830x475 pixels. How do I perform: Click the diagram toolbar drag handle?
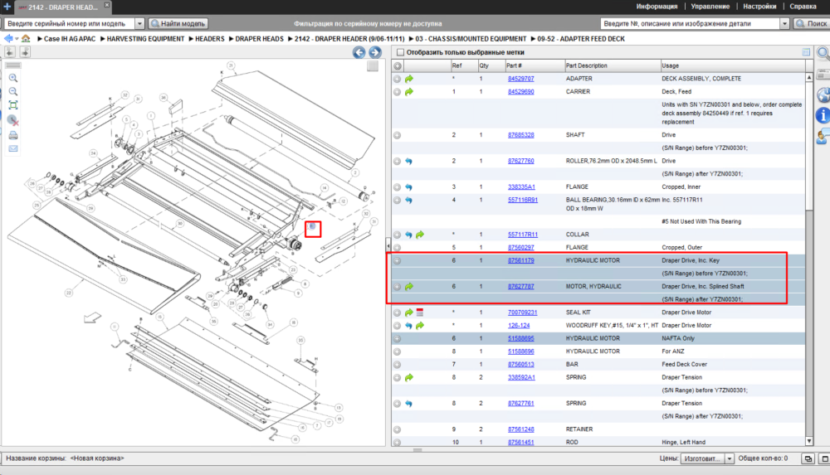13,65
